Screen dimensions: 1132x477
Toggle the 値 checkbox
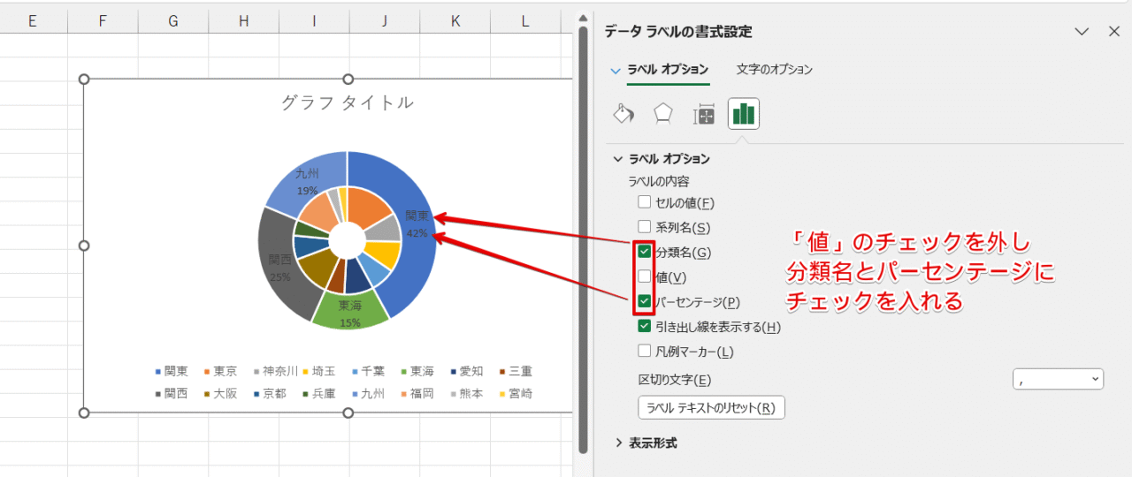[645, 276]
